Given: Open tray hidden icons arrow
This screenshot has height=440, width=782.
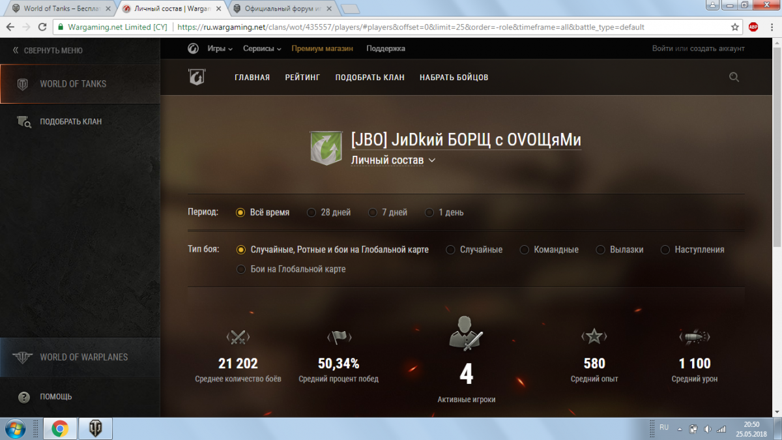Looking at the screenshot, I should pos(680,429).
